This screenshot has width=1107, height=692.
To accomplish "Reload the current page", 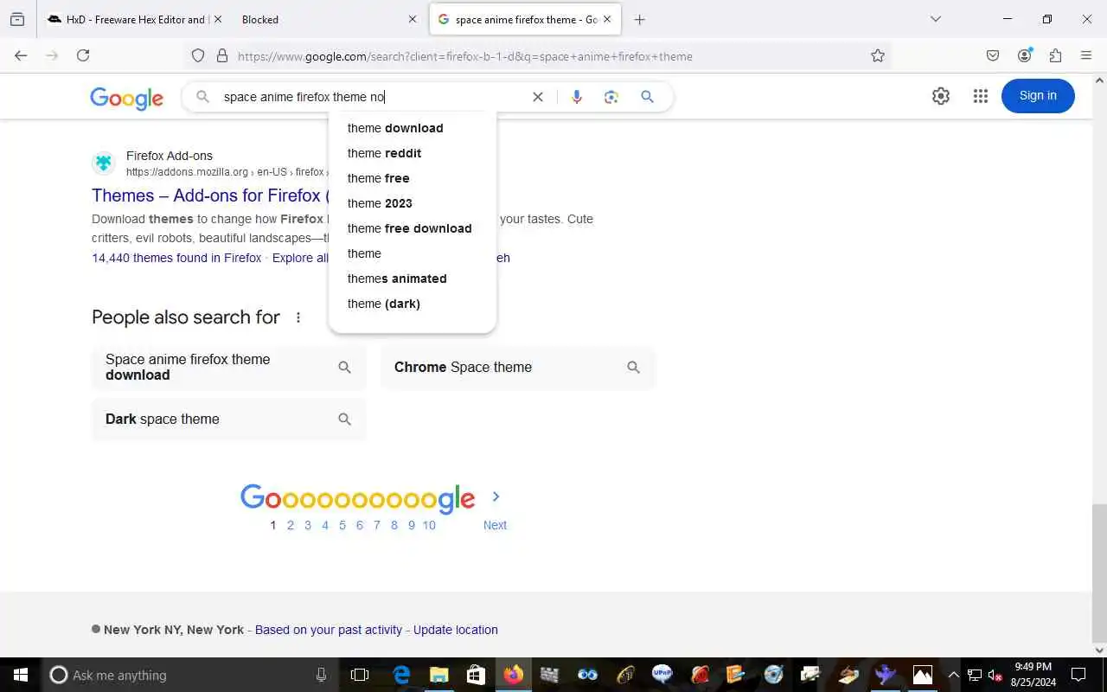I will click(x=83, y=55).
